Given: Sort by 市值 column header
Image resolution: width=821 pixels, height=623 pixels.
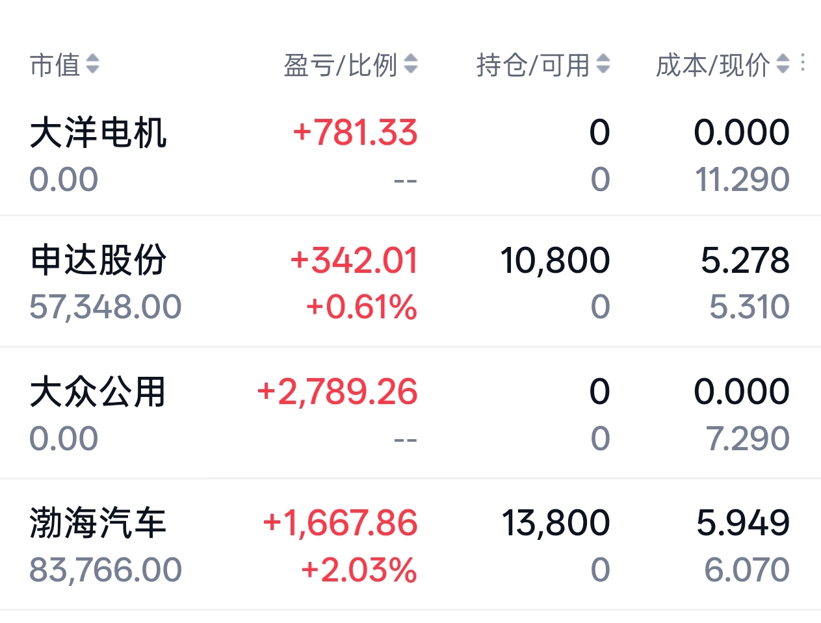Looking at the screenshot, I should tap(55, 64).
